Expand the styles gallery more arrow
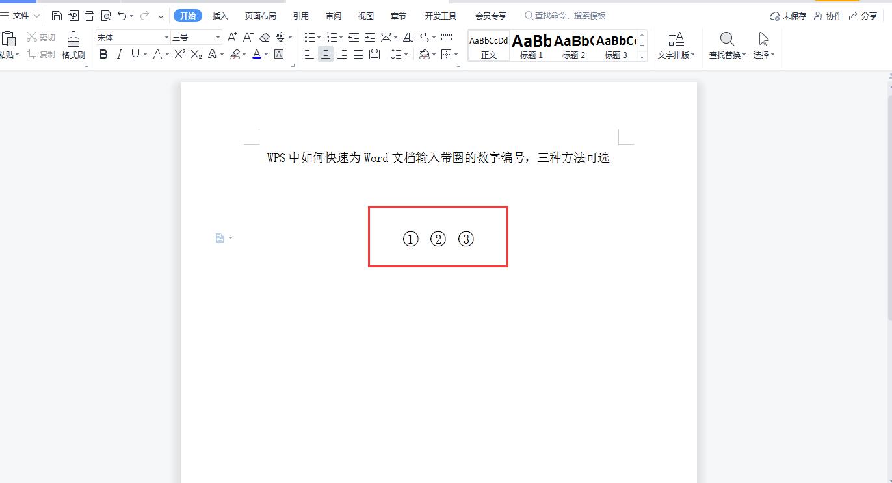This screenshot has height=483, width=892. click(642, 57)
